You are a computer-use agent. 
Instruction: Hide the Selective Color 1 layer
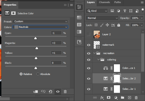89,89
